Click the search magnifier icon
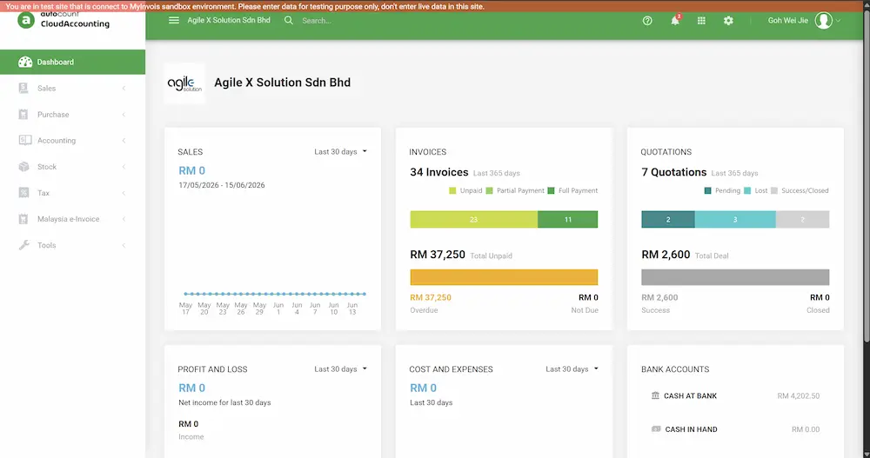The image size is (870, 458). point(289,21)
